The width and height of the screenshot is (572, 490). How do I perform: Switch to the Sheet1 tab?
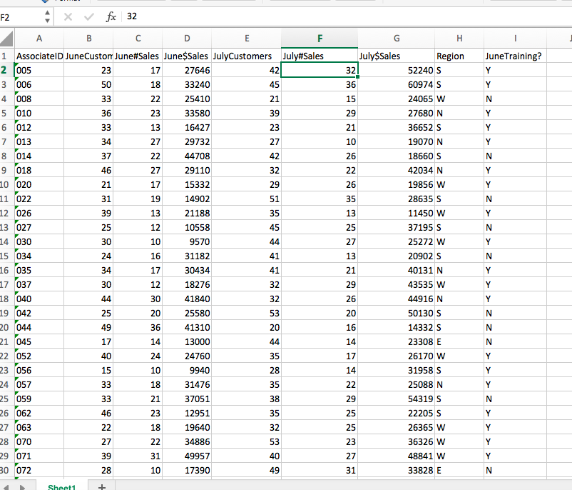pyautogui.click(x=62, y=485)
